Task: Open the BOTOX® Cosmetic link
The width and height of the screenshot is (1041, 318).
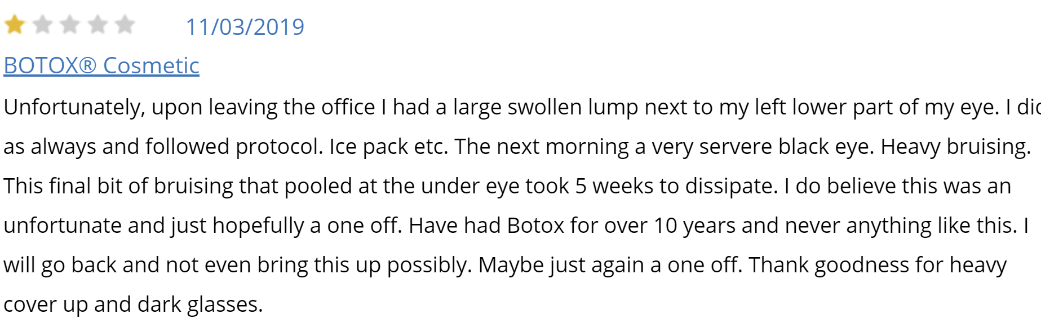Action: pyautogui.click(x=101, y=65)
